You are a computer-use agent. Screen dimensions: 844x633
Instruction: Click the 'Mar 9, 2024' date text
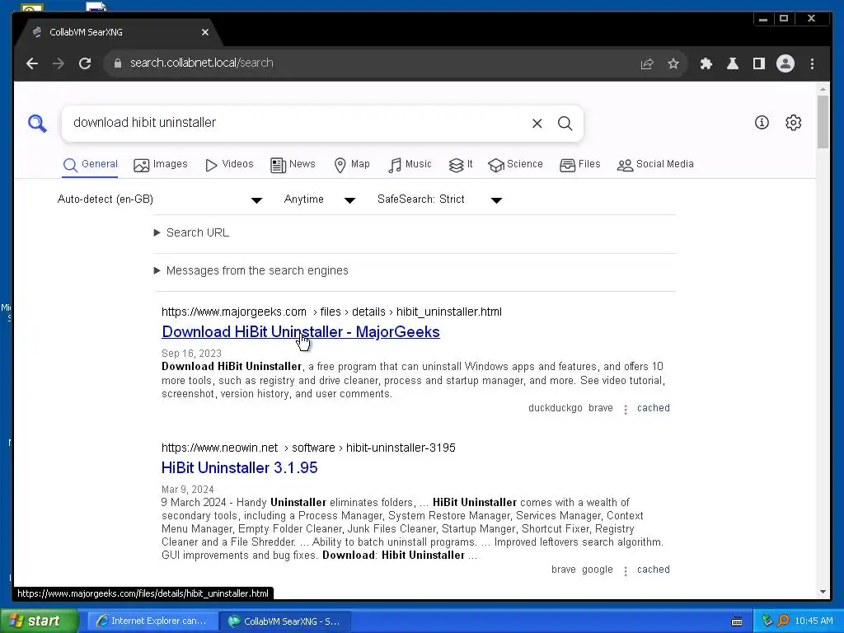coord(187,490)
